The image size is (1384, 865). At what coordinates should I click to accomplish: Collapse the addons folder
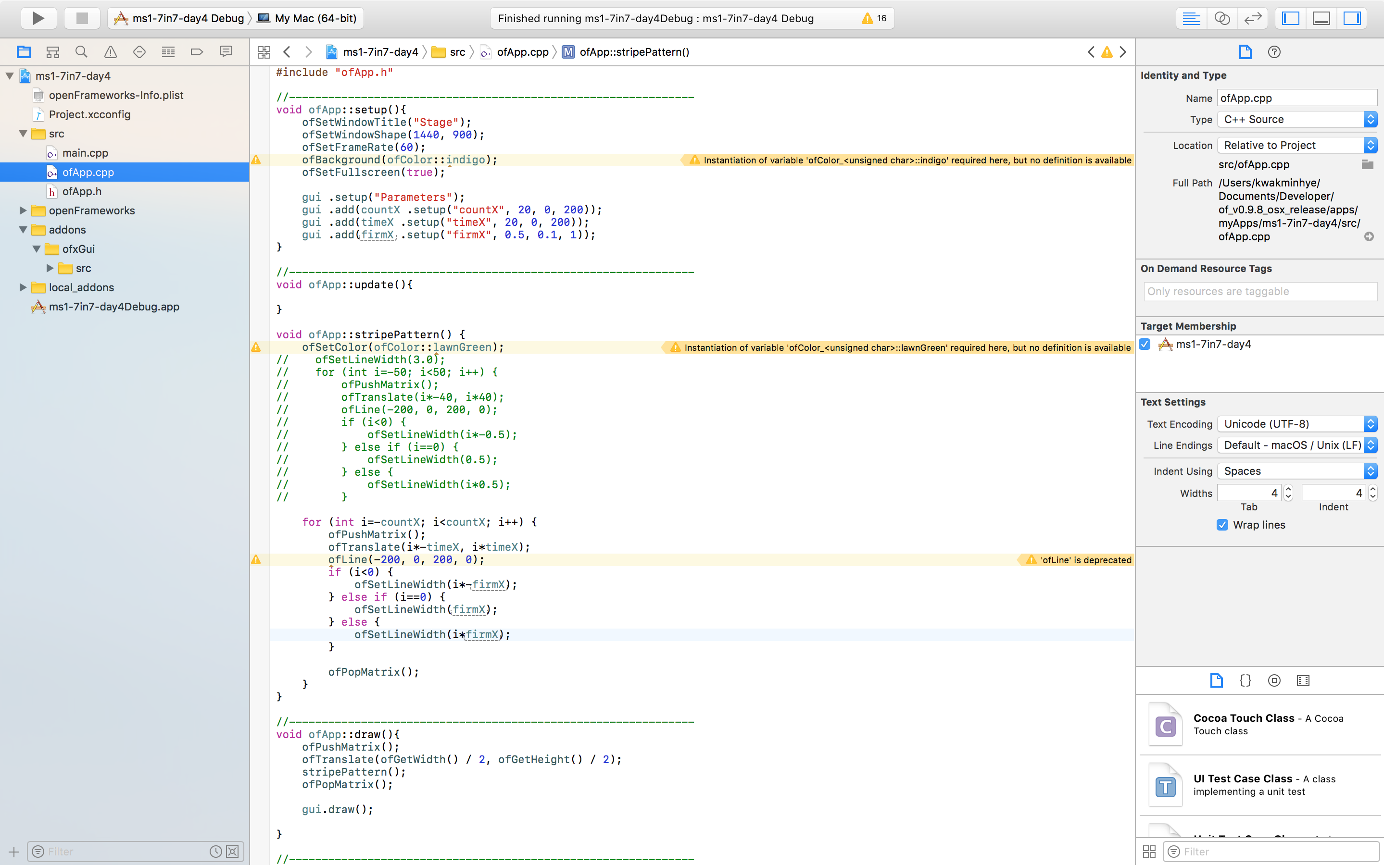pyautogui.click(x=23, y=230)
